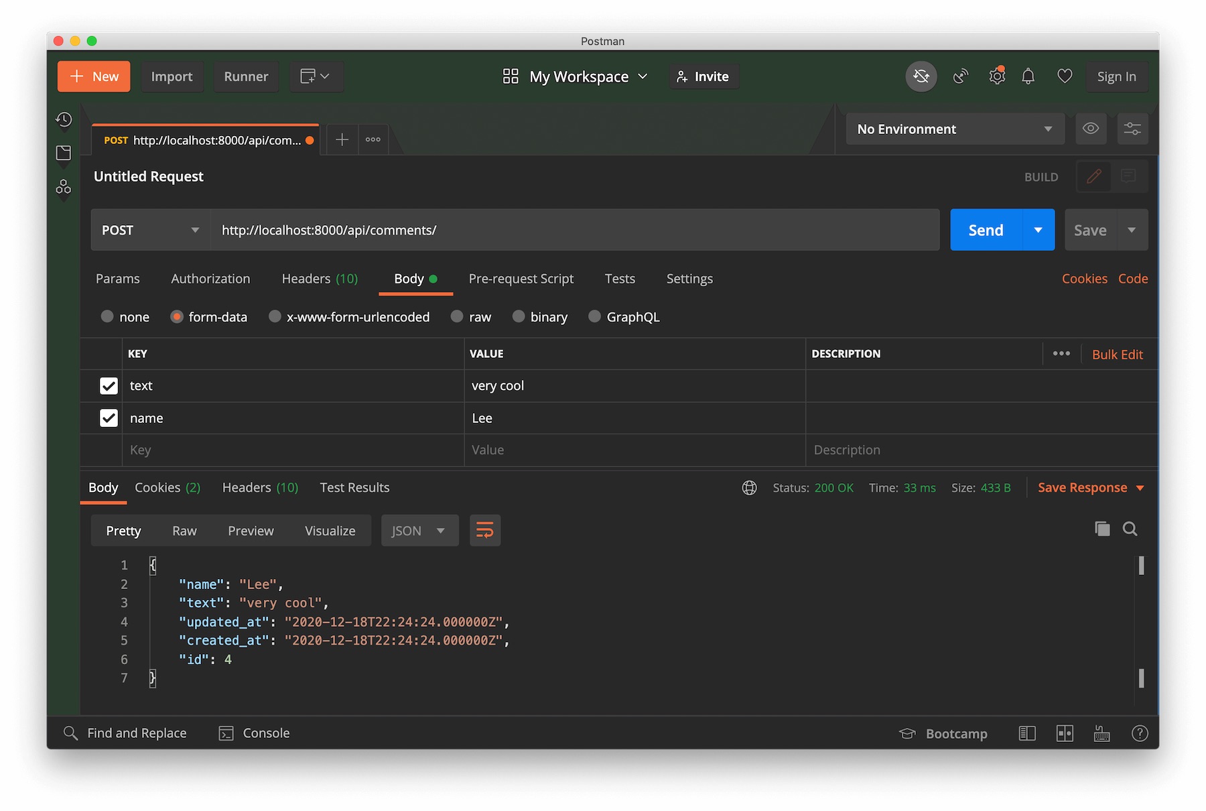Open keyboard shortcuts icon
Viewport: 1206px width, 811px height.
tap(1102, 734)
